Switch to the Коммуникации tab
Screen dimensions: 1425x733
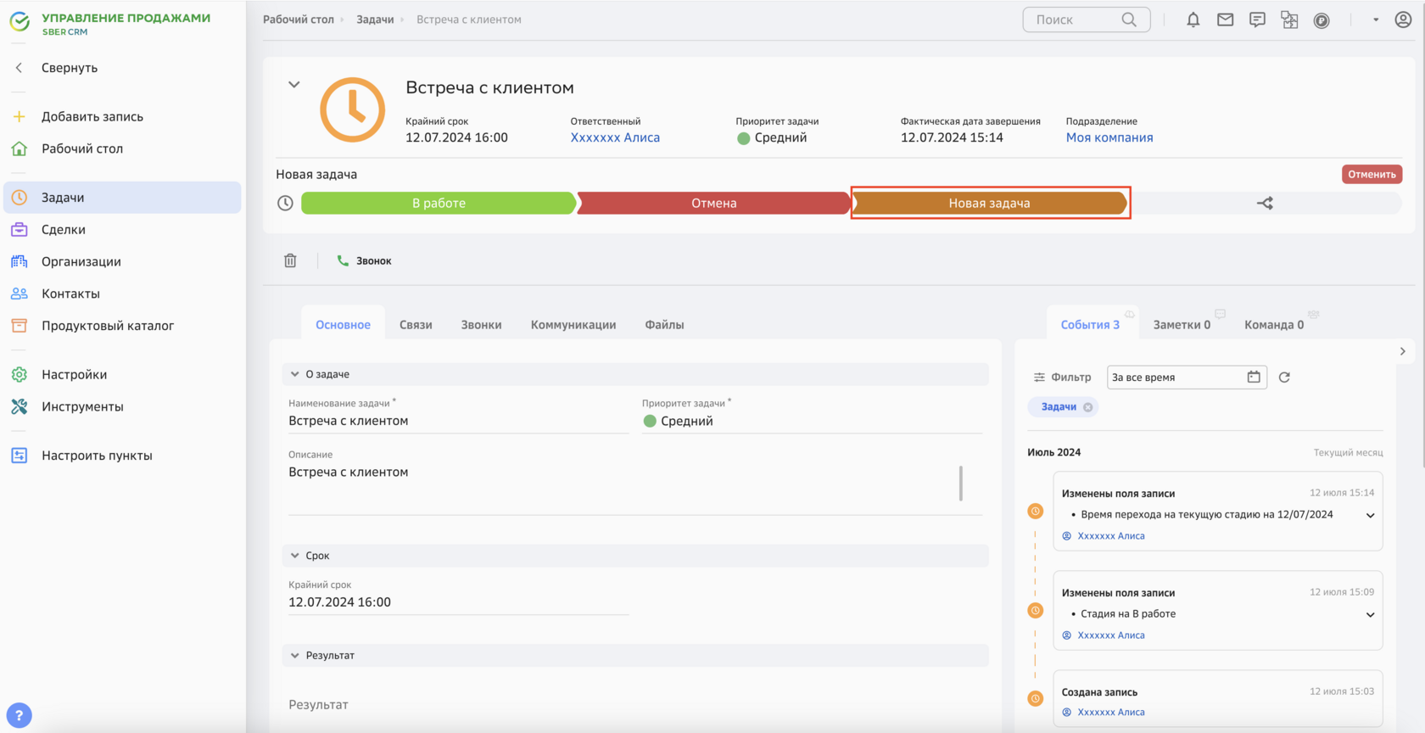573,325
